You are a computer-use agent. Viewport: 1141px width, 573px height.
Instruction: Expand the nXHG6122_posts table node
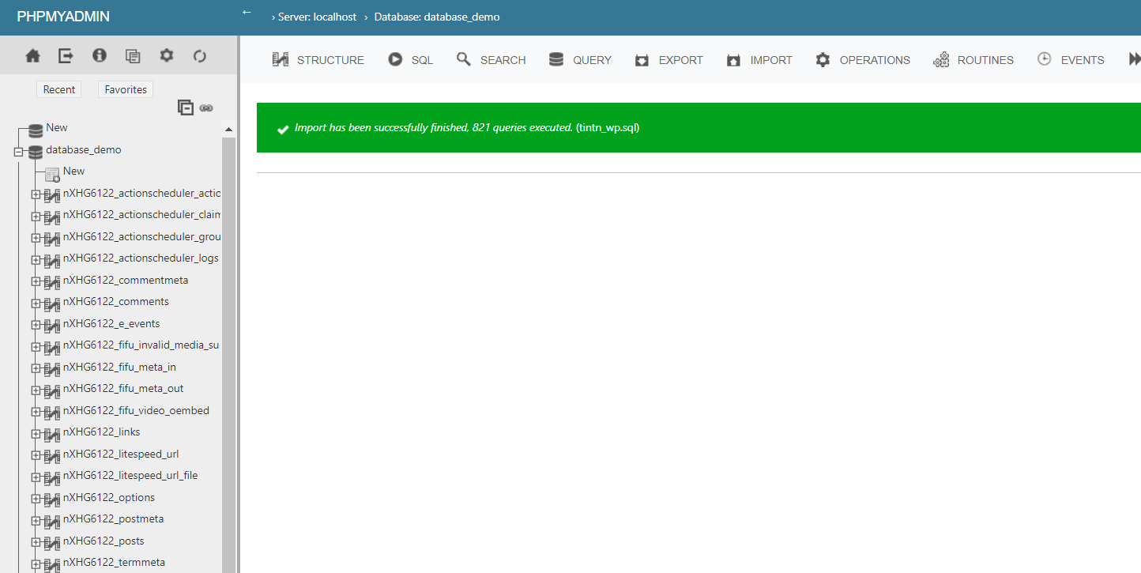click(x=36, y=543)
